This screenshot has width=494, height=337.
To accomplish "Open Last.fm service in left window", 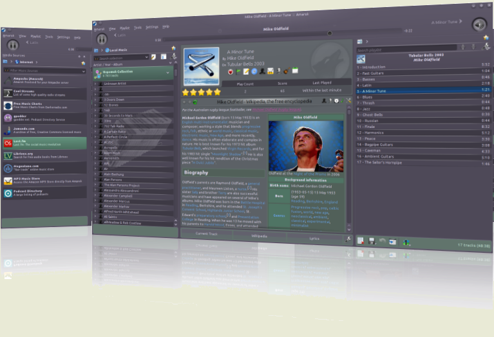I will 44,143.
